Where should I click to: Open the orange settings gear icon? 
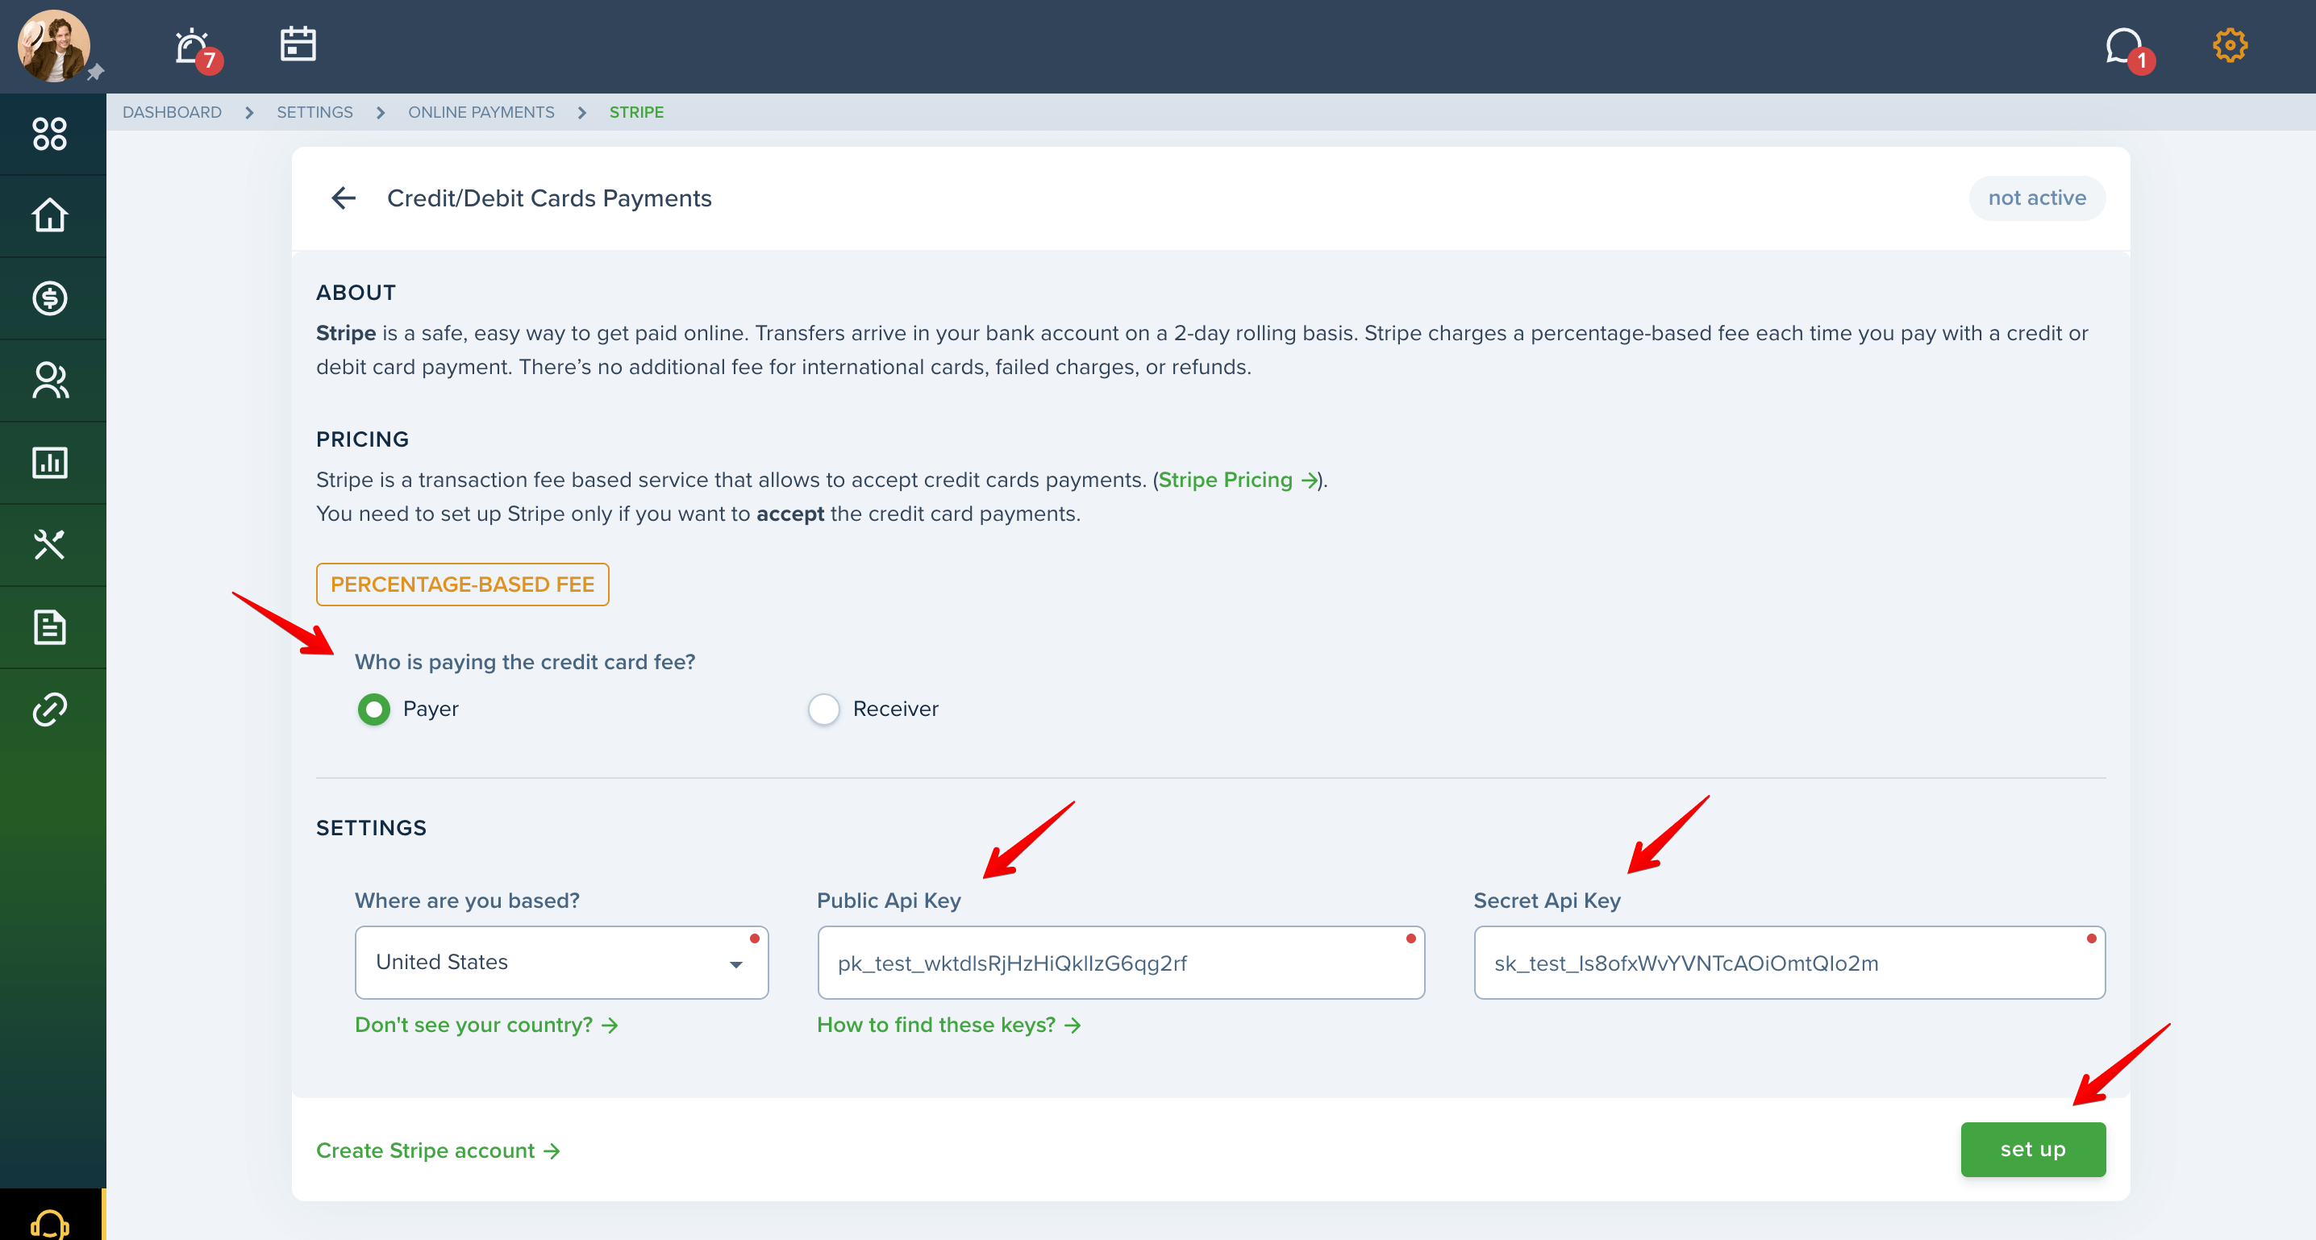(x=2230, y=45)
